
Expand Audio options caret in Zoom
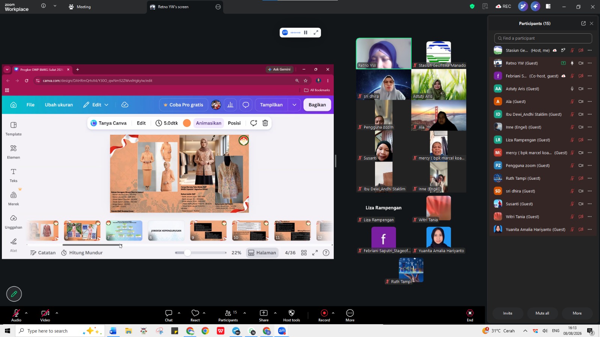tap(26, 313)
